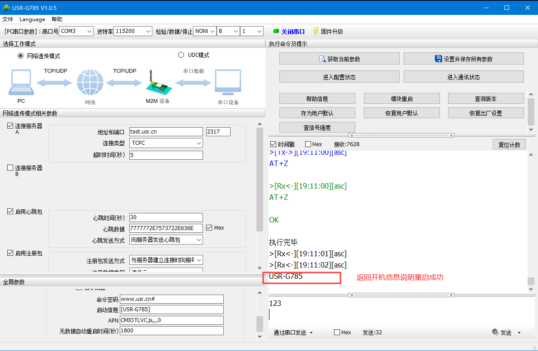Viewport: 538px width, 351px height.
Task: Click the save all parameters disk icon
Action: (438, 59)
